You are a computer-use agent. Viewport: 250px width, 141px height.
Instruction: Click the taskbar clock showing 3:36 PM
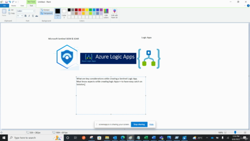[x=236, y=137]
